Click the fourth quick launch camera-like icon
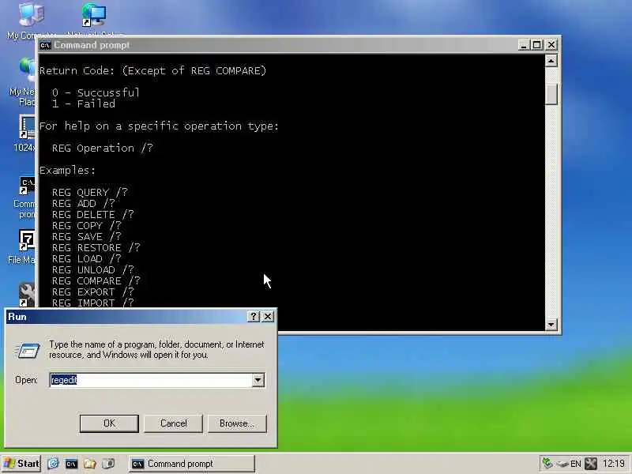Image resolution: width=632 pixels, height=474 pixels. (x=108, y=464)
